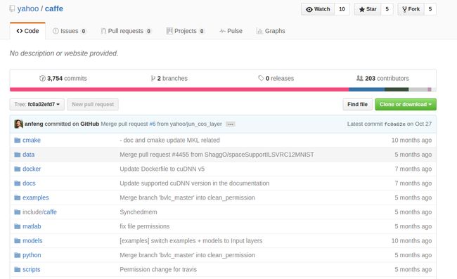
Task: Open the watchers count 10
Action: click(342, 9)
